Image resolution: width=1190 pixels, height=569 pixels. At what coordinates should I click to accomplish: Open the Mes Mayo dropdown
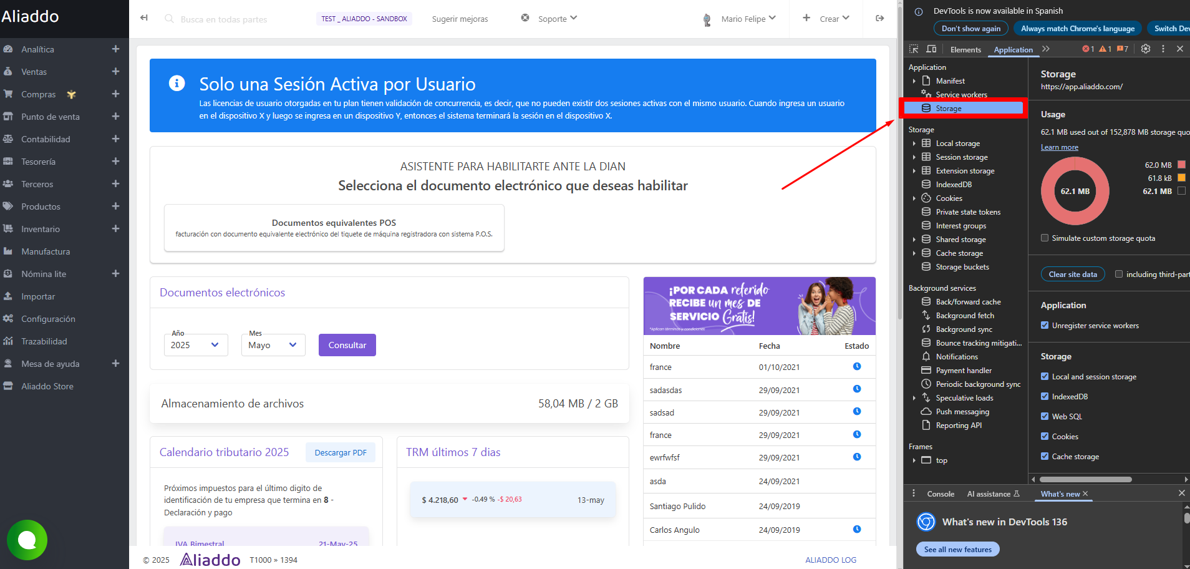click(273, 345)
